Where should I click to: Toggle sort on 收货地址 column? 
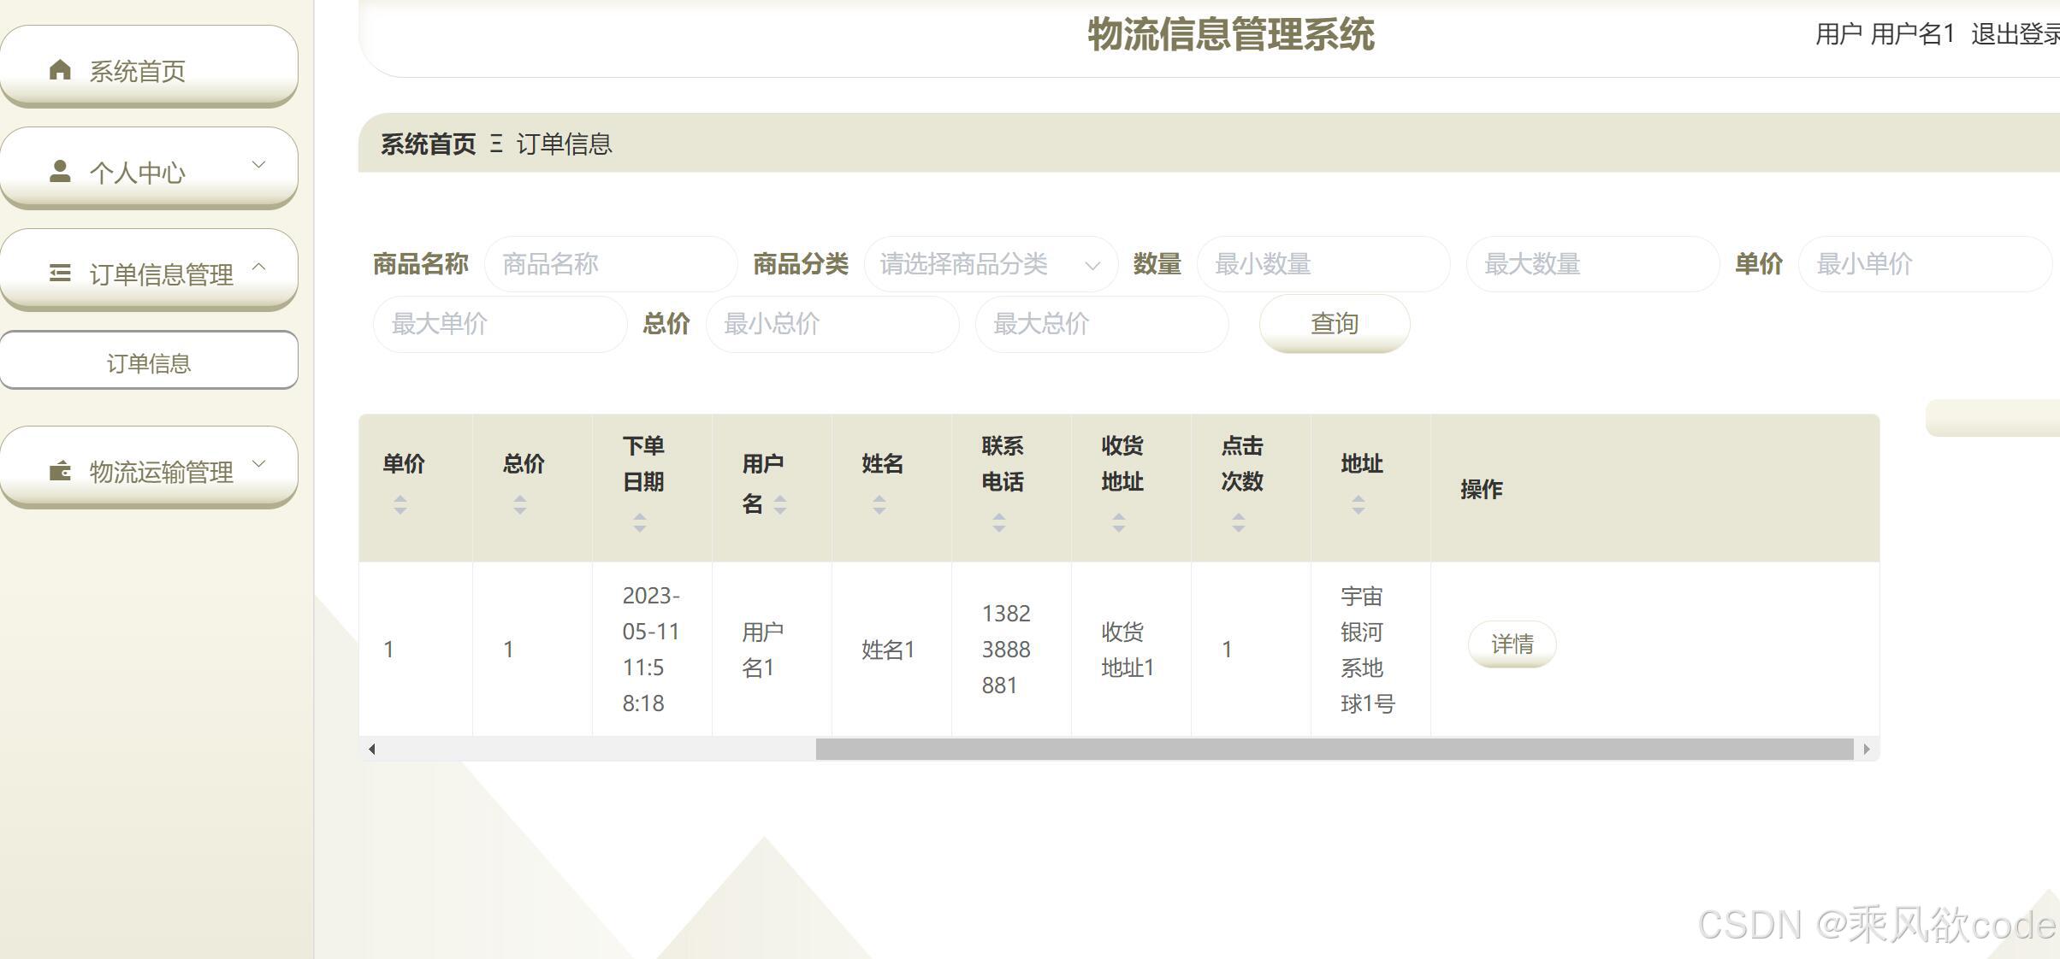coord(1118,523)
